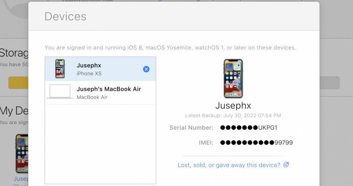Click the signed-in devices description text
The image size is (353, 186).
(170, 48)
